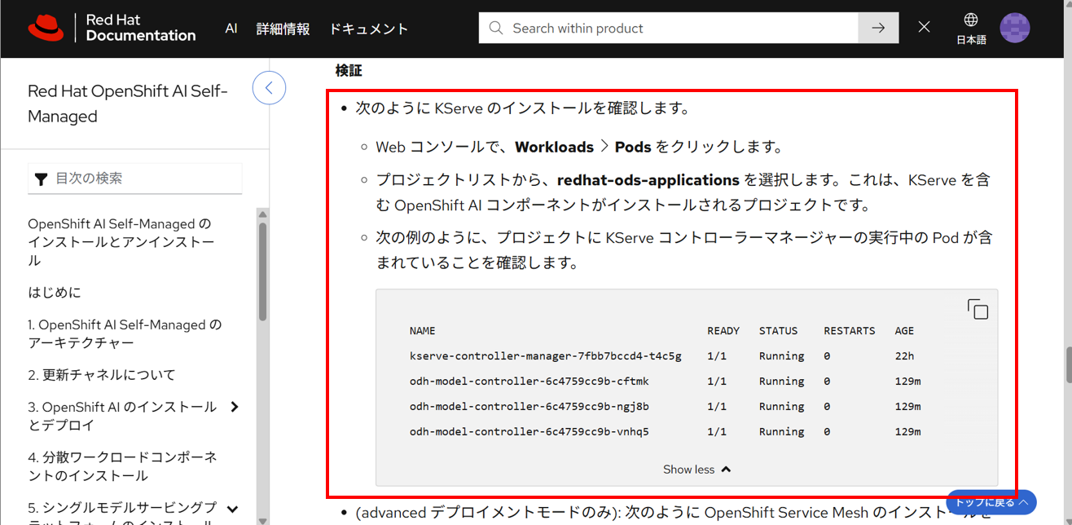Click the トップに戻る button
Viewport: 1072px width, 525px height.
click(x=991, y=502)
